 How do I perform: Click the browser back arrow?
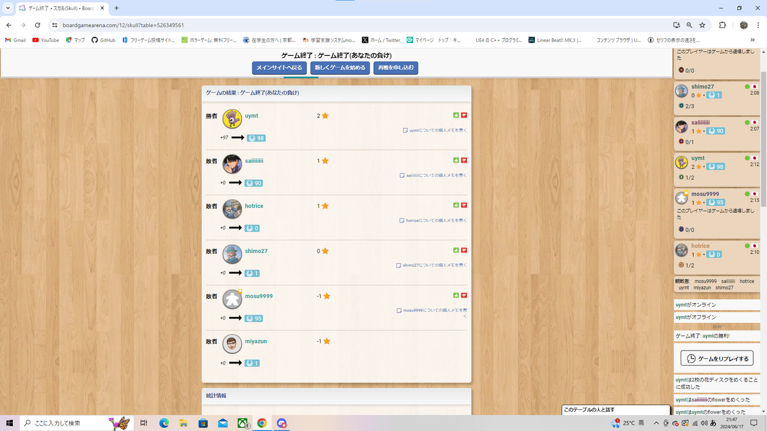[9, 25]
